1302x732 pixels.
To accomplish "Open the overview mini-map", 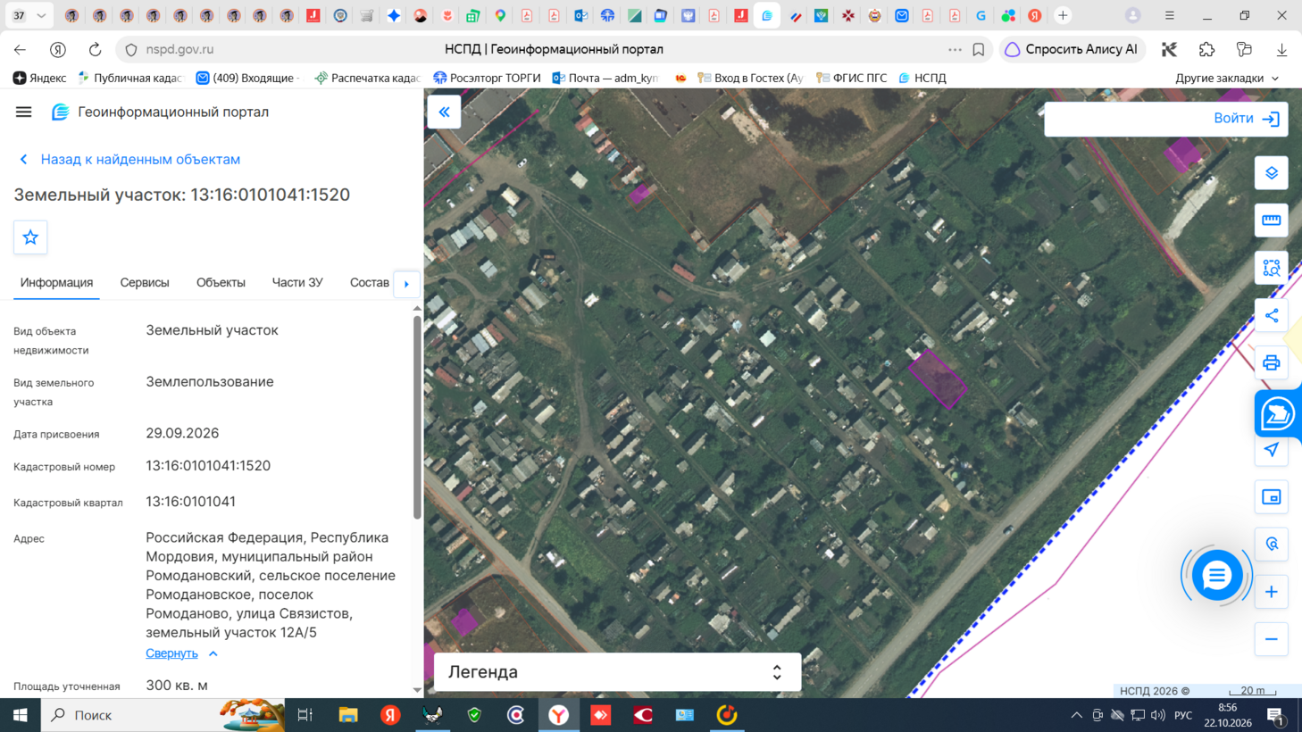I will (1271, 497).
